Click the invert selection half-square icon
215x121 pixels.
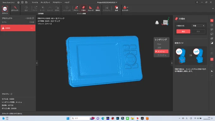212,43
